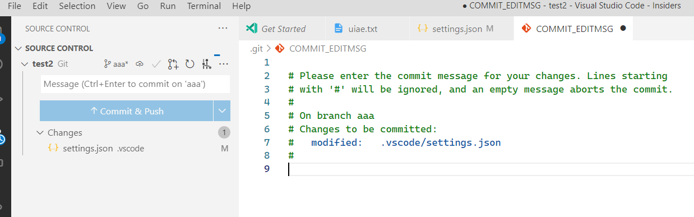Click the view git graph icon
694x217 pixels.
(x=206, y=64)
